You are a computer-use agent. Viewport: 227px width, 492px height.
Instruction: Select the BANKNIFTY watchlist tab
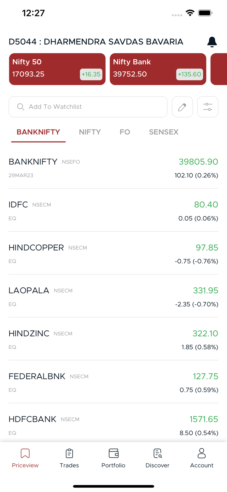[38, 132]
